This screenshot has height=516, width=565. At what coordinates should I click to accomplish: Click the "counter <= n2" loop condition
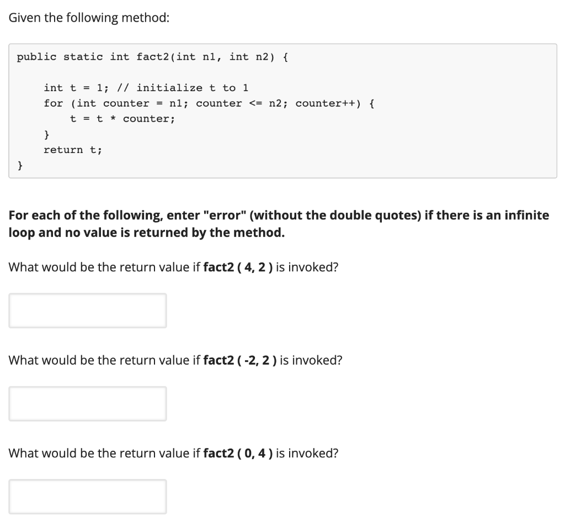click(242, 103)
